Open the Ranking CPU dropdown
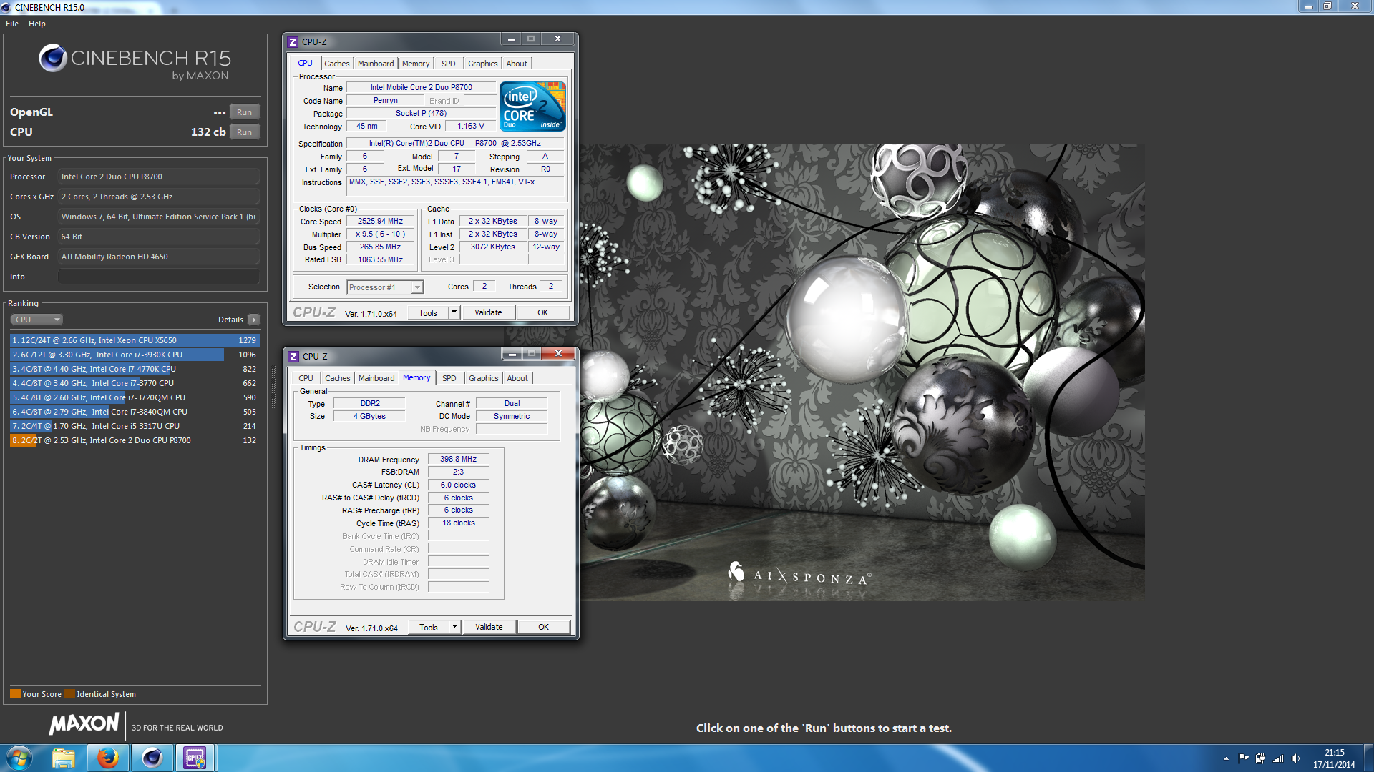This screenshot has width=1374, height=772. point(37,320)
